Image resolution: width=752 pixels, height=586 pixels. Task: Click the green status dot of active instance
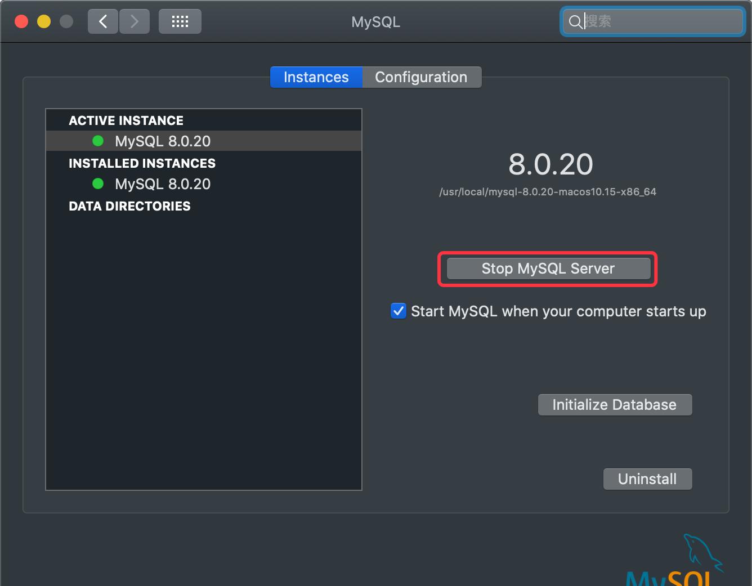pos(98,141)
